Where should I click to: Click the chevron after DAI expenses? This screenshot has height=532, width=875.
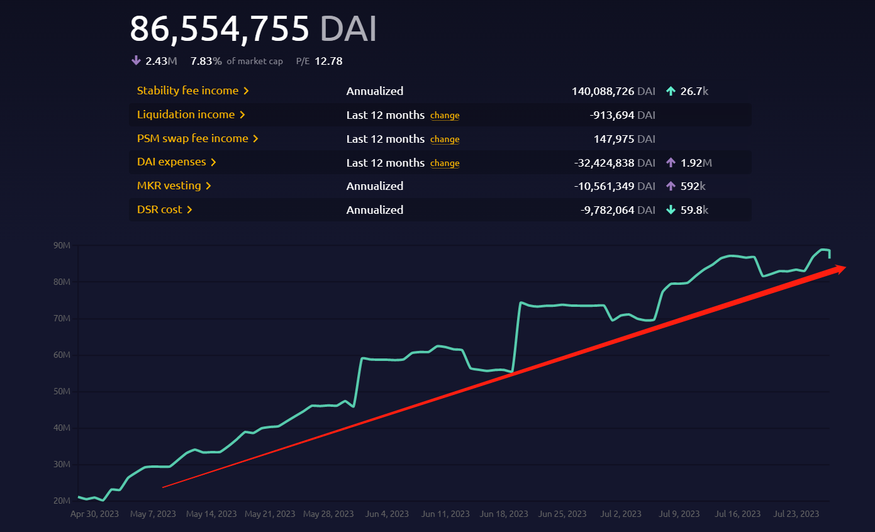213,163
